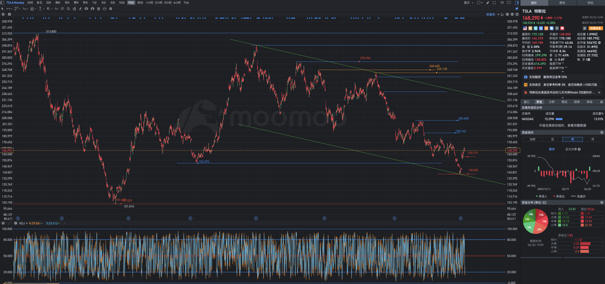The image size is (605, 284).
Task: Click the brush draw icon in top bar
Action: (x=488, y=3)
